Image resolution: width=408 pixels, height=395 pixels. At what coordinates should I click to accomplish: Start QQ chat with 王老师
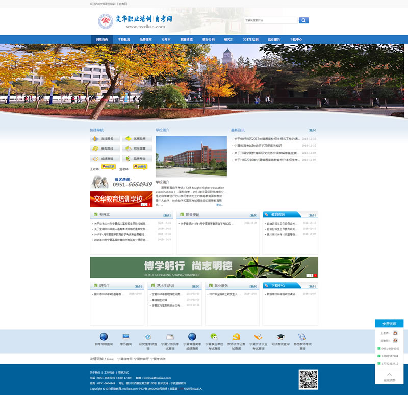tap(109, 166)
